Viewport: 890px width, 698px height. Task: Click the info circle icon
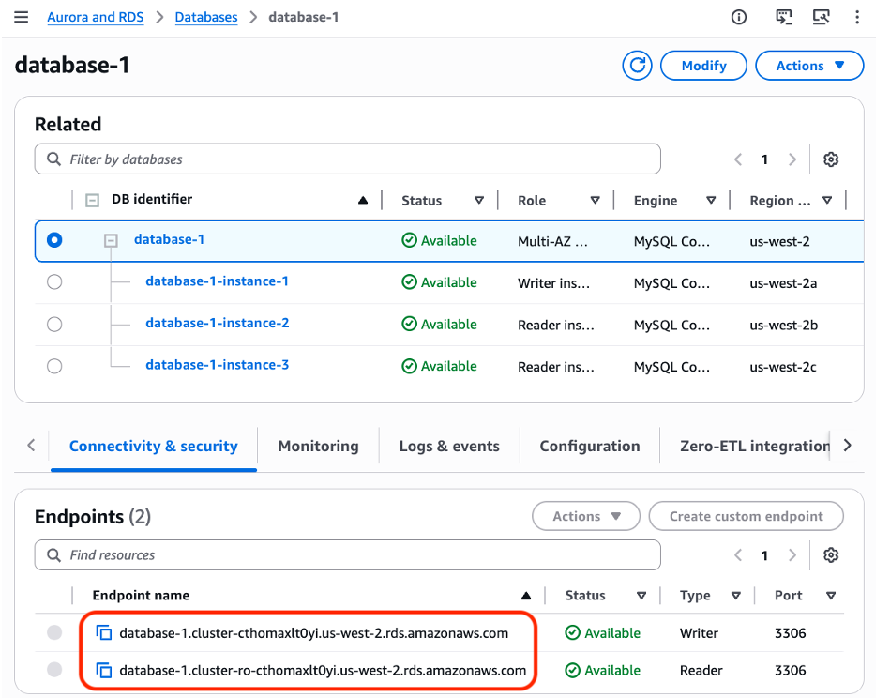(739, 17)
